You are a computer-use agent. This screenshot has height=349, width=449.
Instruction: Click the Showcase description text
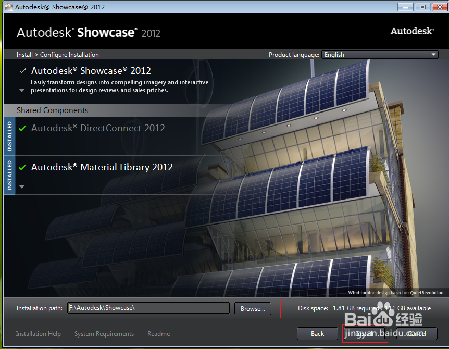[120, 86]
